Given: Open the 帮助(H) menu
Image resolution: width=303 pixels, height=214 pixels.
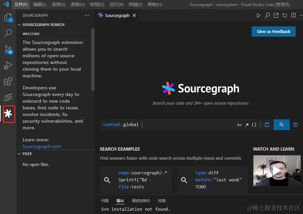Looking at the screenshot, I should click(154, 4).
